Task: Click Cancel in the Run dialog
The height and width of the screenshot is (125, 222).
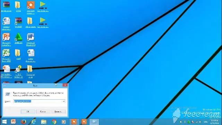Action: point(43,112)
